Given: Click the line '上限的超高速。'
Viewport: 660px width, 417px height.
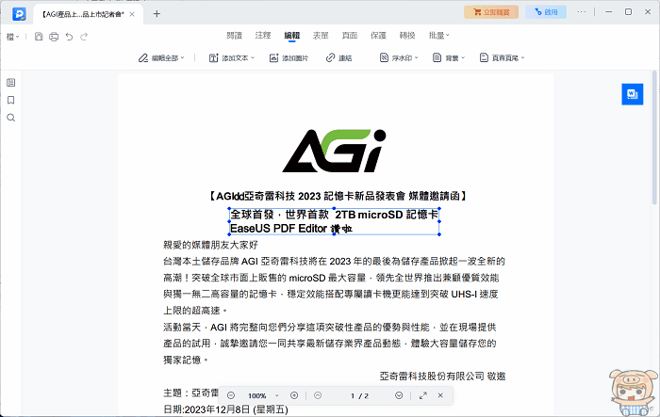Looking at the screenshot, I should (x=195, y=311).
